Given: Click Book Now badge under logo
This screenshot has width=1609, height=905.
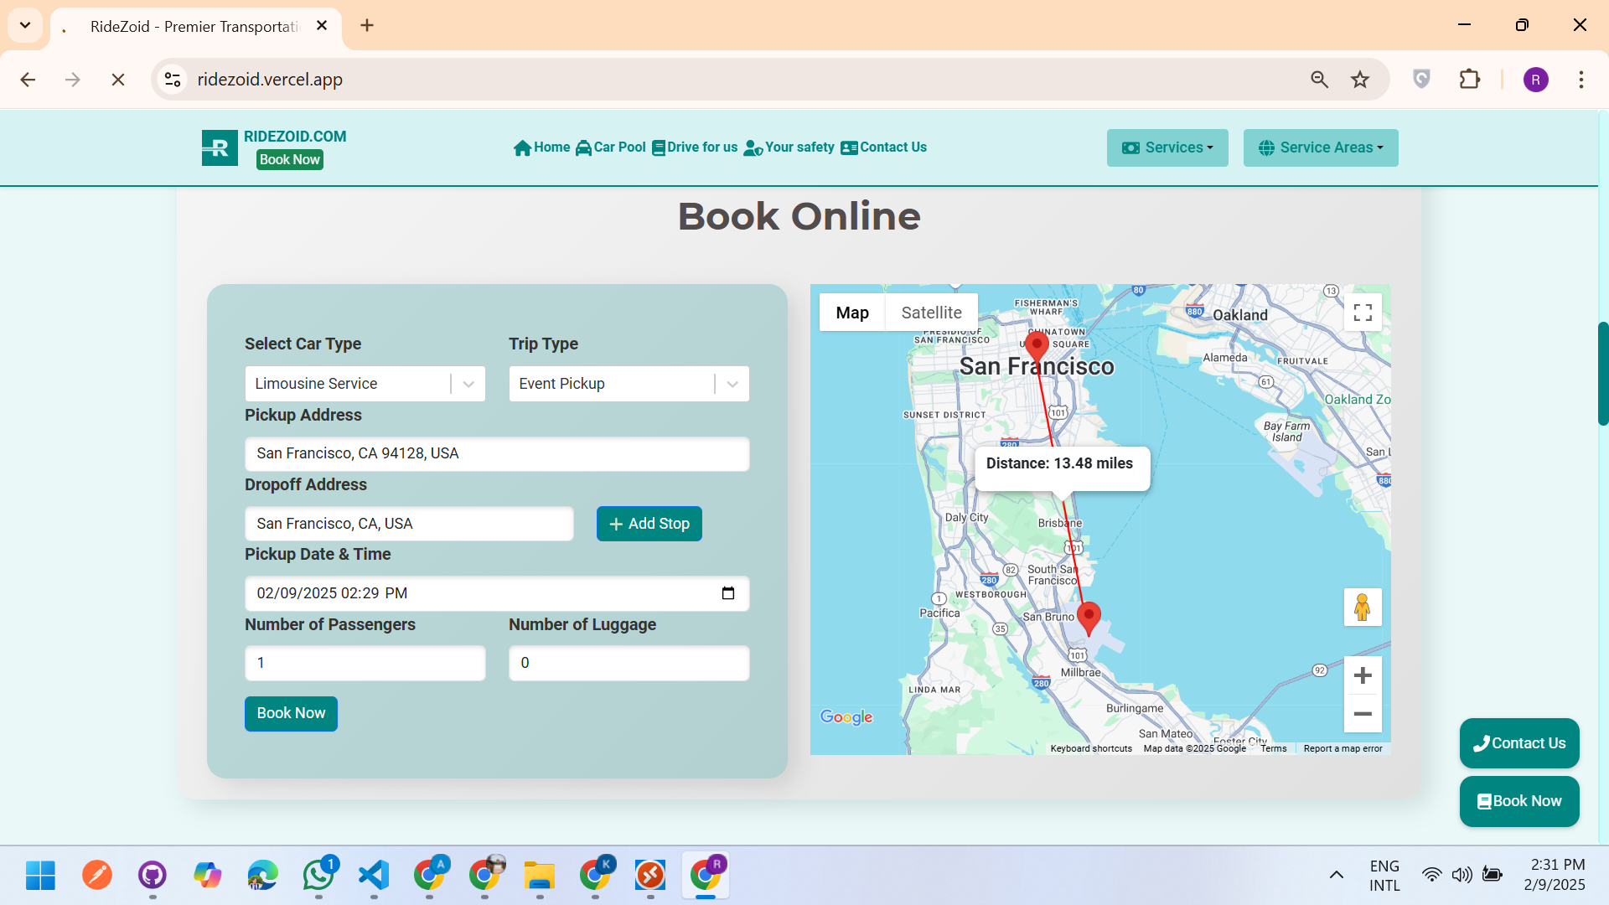Looking at the screenshot, I should 290,159.
